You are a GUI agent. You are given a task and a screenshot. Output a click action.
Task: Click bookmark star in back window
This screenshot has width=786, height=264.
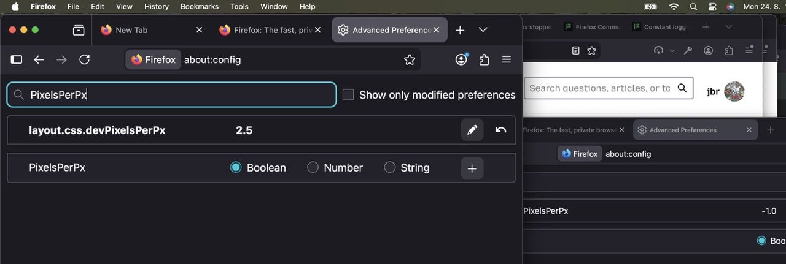591,51
